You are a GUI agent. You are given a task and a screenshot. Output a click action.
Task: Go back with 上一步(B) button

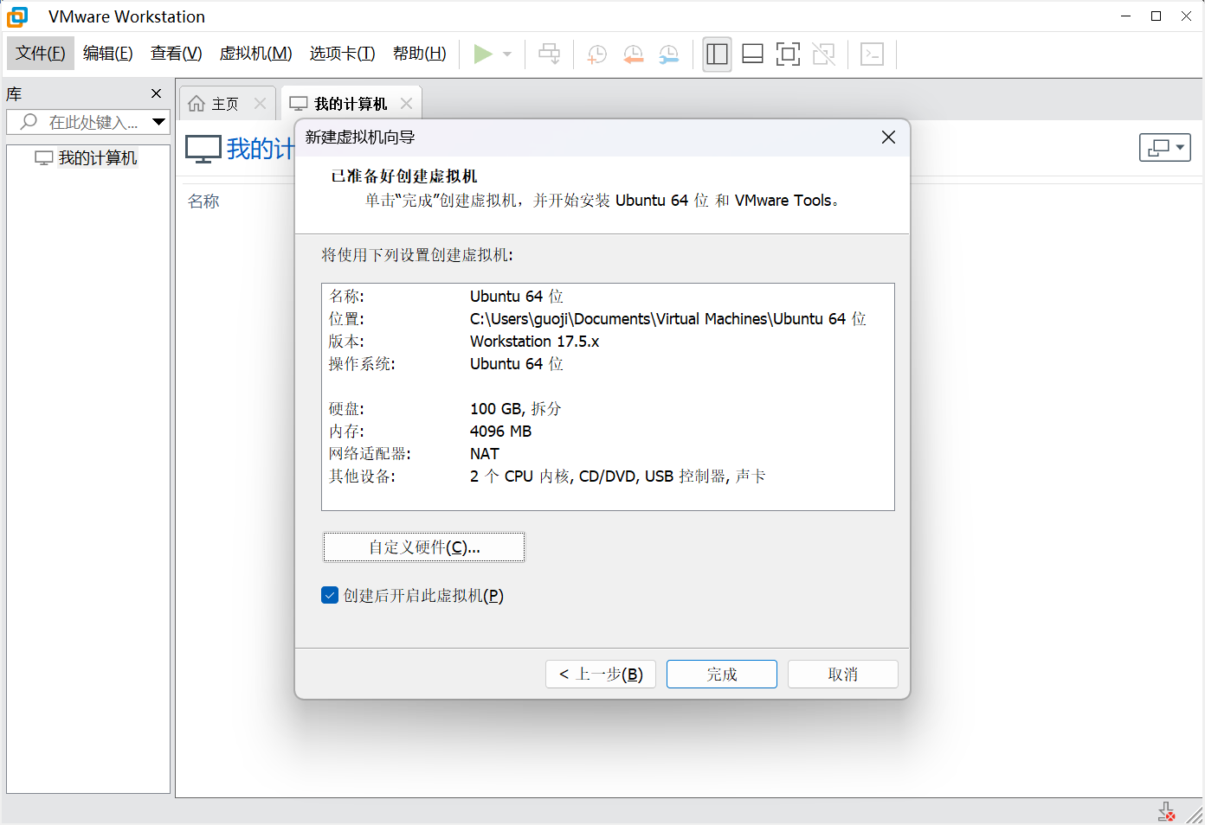pos(601,675)
